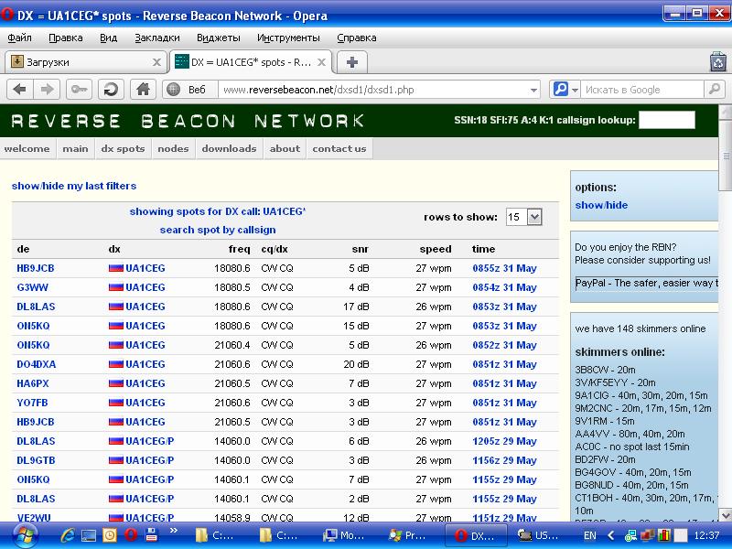The height and width of the screenshot is (549, 732).
Task: Click UA1CEG dx link in G3WW row
Action: point(145,287)
